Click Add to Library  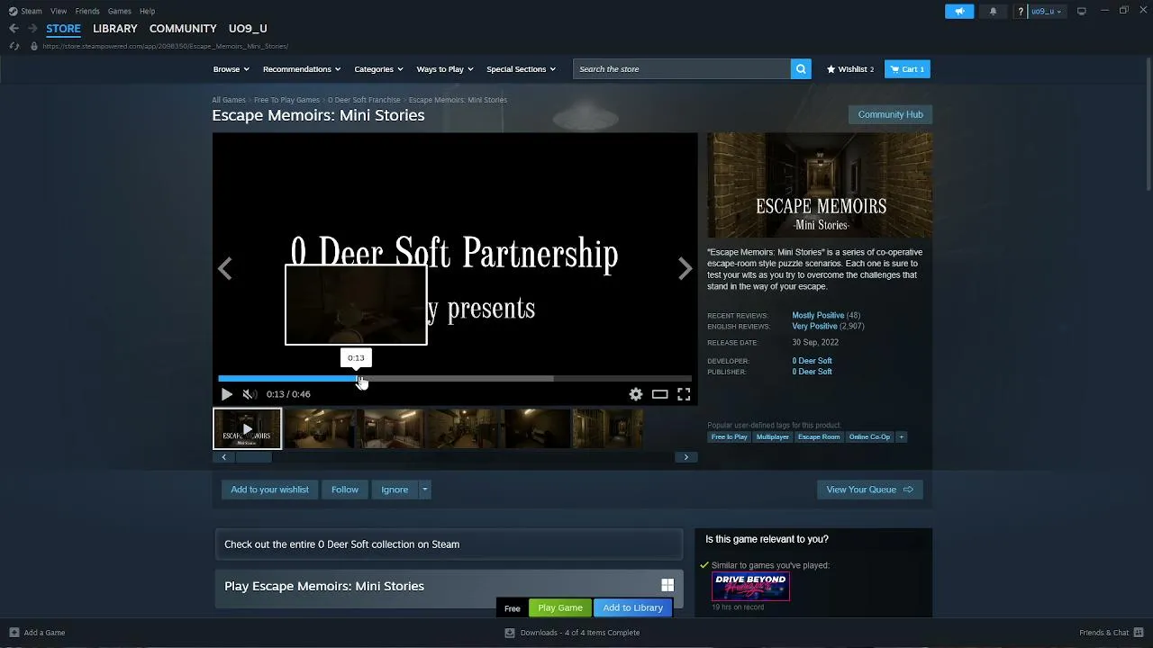pos(632,607)
